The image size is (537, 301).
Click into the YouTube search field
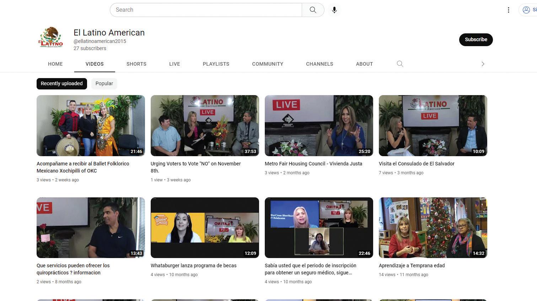(x=206, y=10)
